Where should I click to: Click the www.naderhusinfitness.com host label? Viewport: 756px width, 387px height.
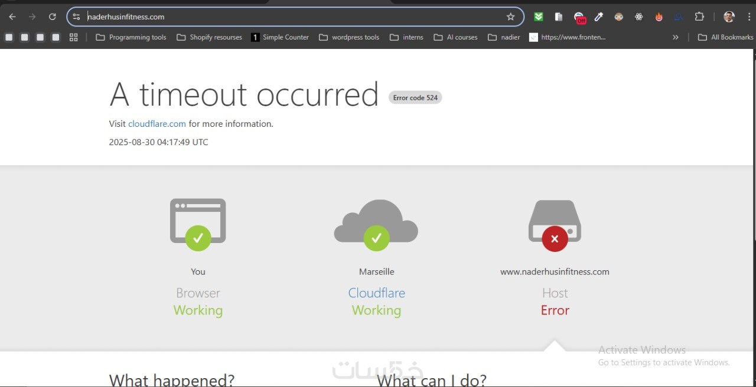point(555,272)
